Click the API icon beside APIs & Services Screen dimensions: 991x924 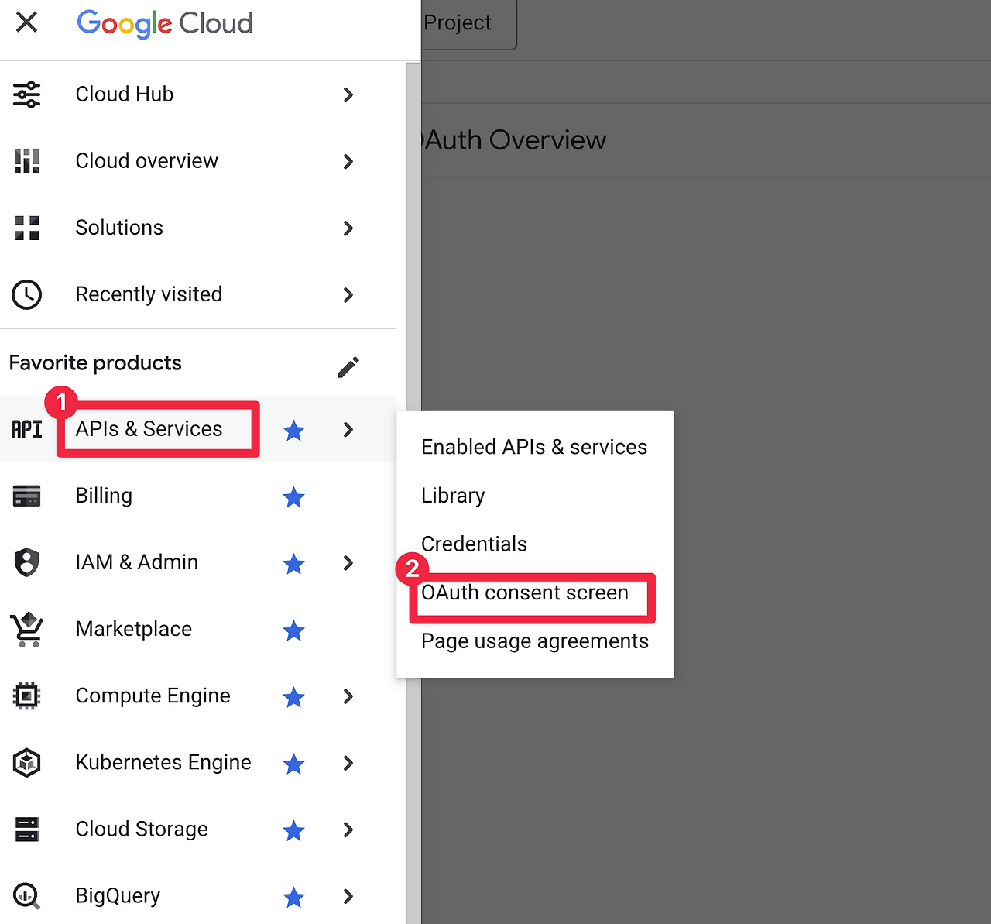[27, 429]
